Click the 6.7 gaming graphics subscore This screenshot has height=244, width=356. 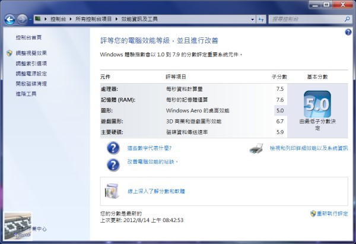click(x=280, y=121)
